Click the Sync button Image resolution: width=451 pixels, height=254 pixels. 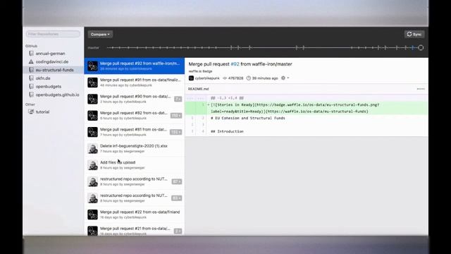tap(414, 35)
